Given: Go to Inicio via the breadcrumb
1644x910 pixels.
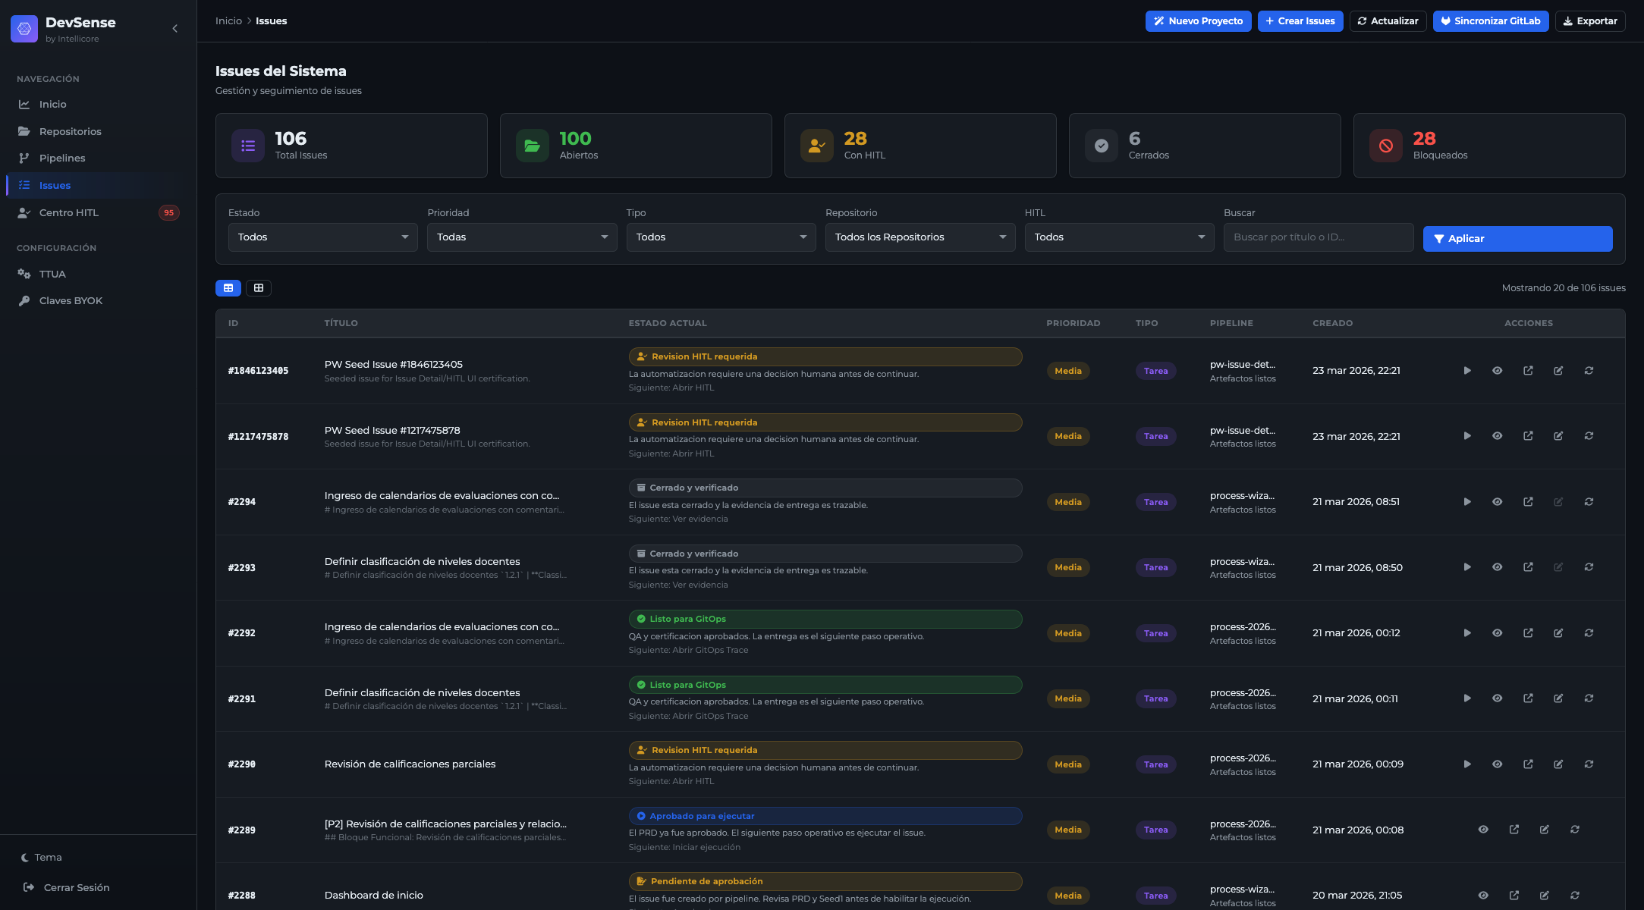Looking at the screenshot, I should 228,20.
